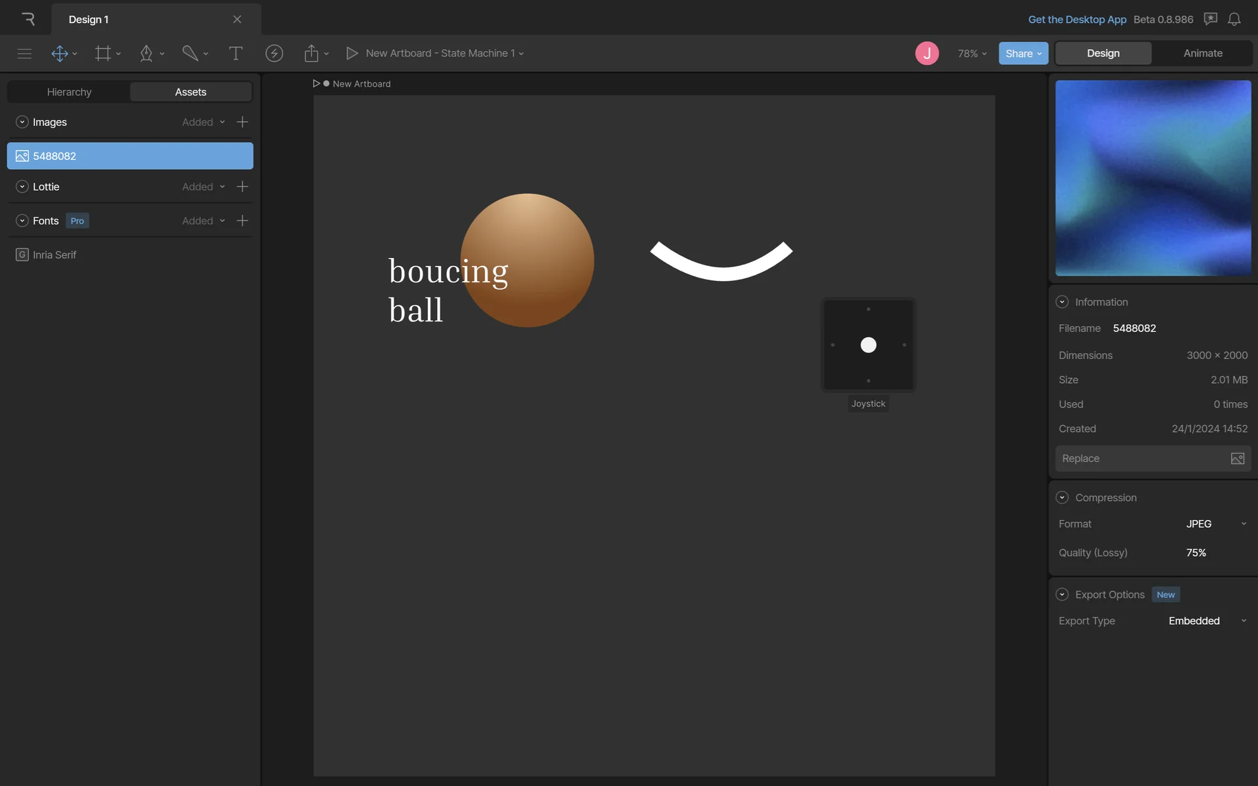Collapse the Images section toggle
Screen dimensions: 1258x786
[x=22, y=122]
